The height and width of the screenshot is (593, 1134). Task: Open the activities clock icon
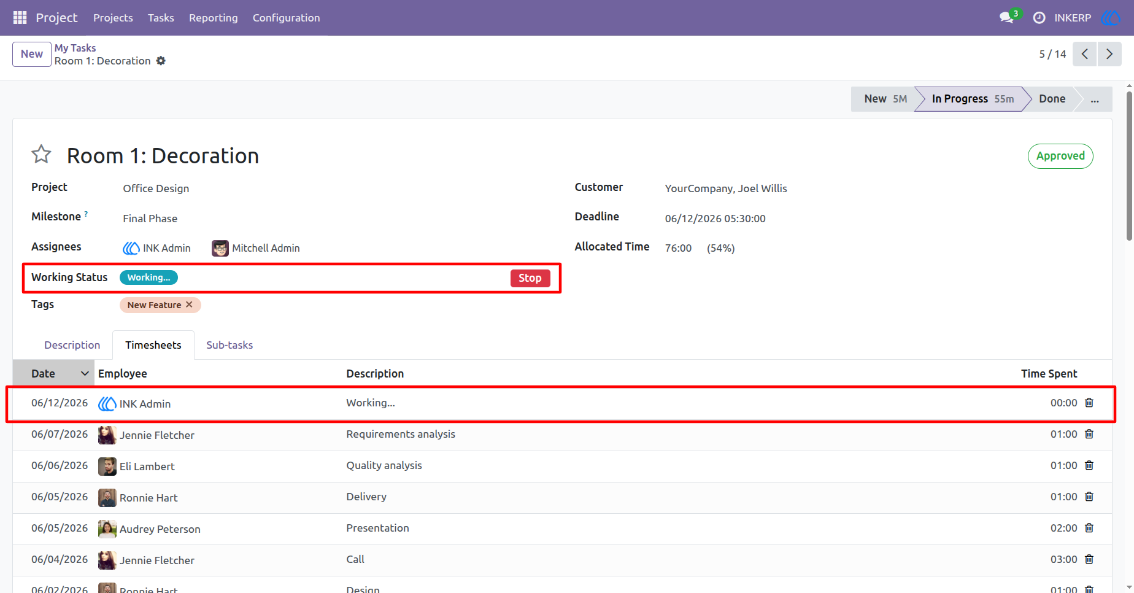(1039, 18)
